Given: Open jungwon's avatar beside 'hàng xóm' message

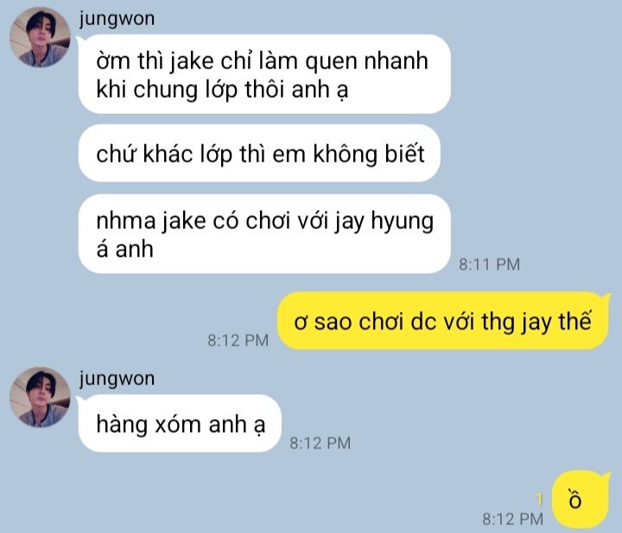Looking at the screenshot, I should click(x=40, y=397).
